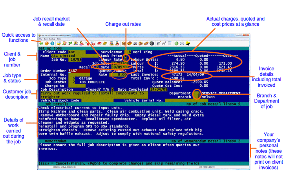Click into the Memorandum notes text
Viewport: 285px width, 186px height.
pos(118,146)
